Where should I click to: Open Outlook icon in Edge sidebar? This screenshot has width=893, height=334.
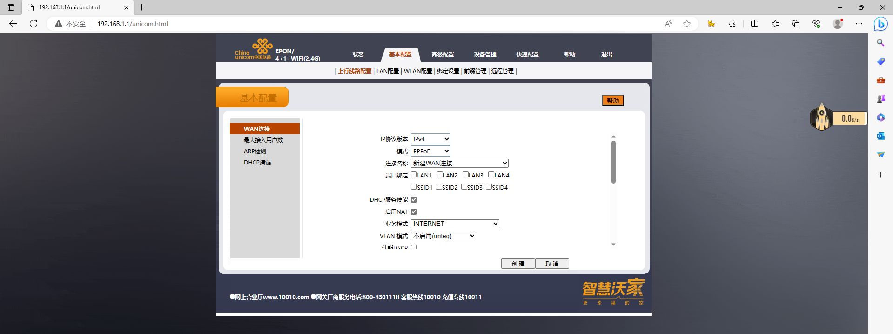[x=880, y=136]
